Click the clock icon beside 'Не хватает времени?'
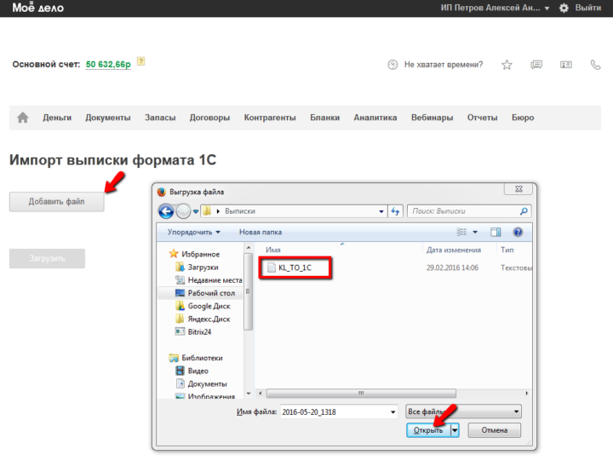Viewport: 613px width, 466px height. (392, 65)
